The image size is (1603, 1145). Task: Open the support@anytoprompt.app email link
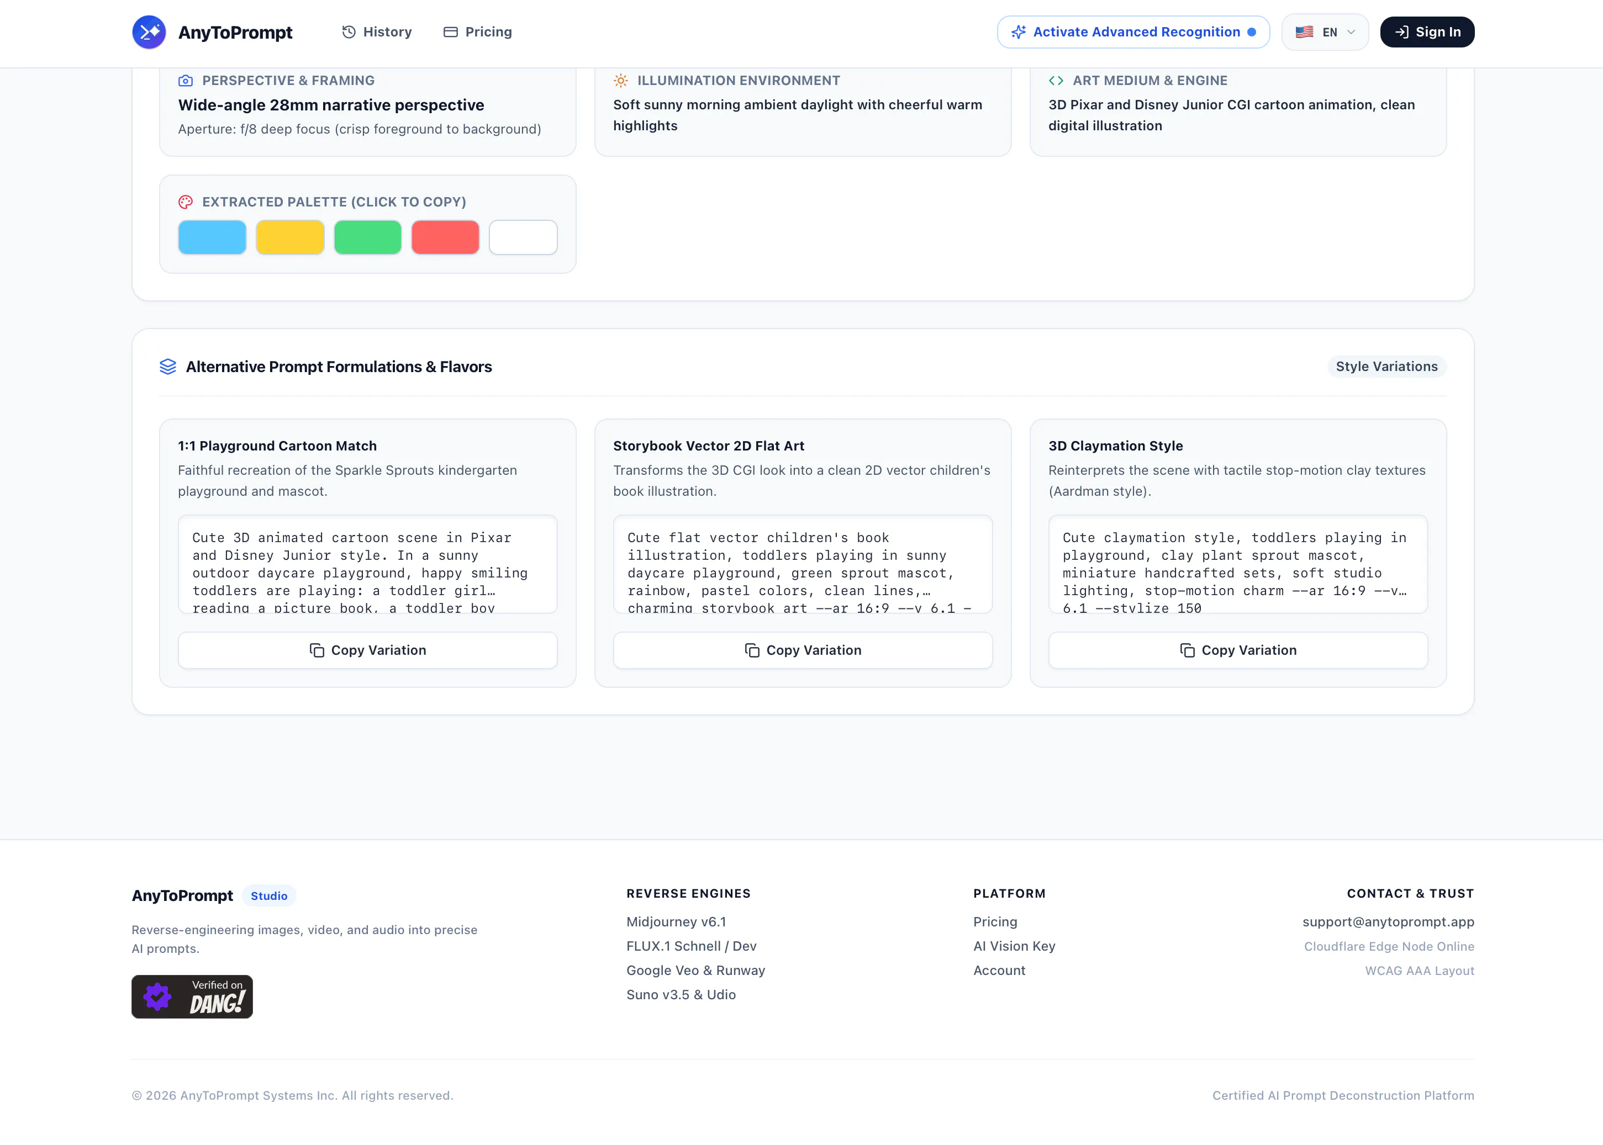[x=1388, y=921]
